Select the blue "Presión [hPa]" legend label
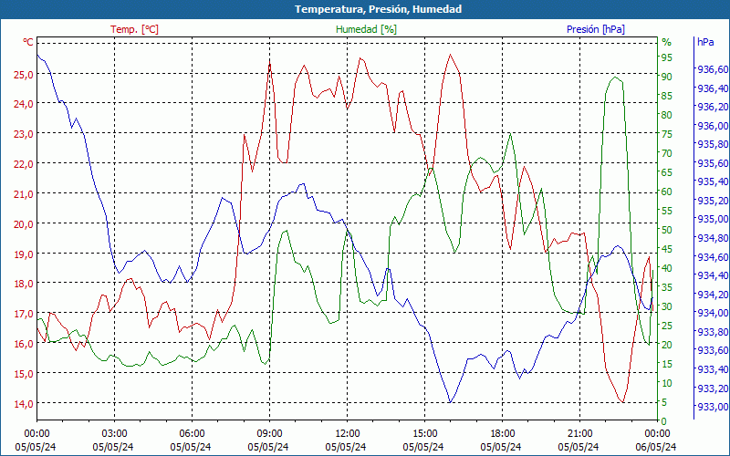 click(x=596, y=29)
